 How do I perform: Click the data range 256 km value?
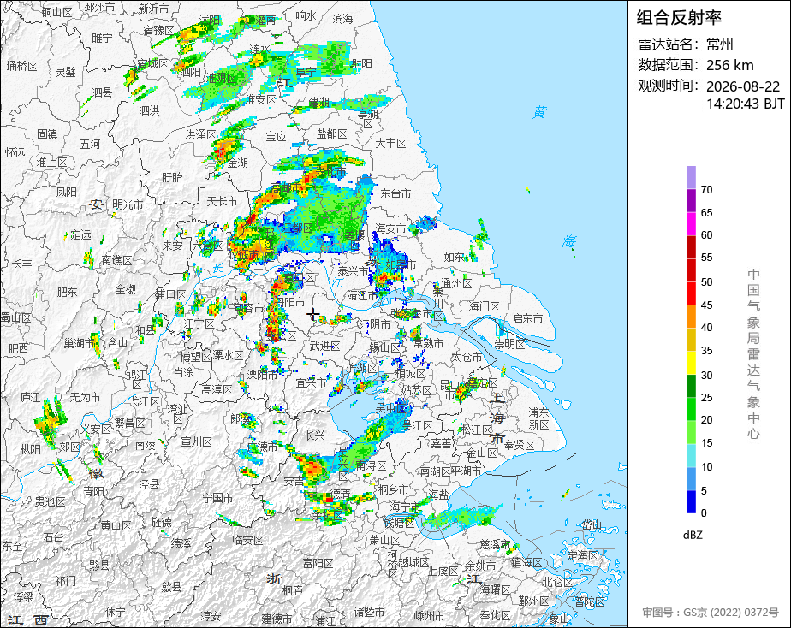[730, 65]
